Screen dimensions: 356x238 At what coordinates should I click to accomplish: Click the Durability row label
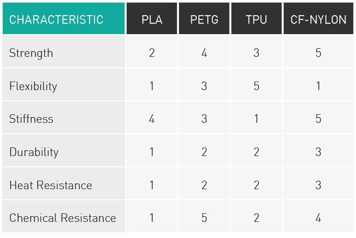click(x=34, y=152)
